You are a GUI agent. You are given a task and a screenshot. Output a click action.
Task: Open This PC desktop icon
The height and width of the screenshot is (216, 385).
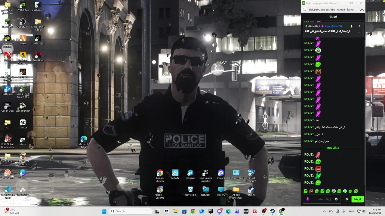tap(221, 191)
